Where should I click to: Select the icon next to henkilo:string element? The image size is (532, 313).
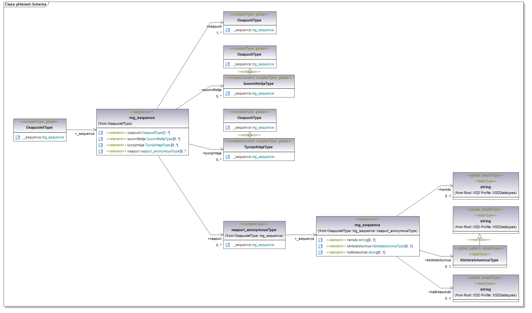tap(320, 240)
